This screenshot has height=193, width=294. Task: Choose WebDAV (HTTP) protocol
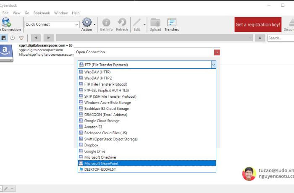[147, 72]
